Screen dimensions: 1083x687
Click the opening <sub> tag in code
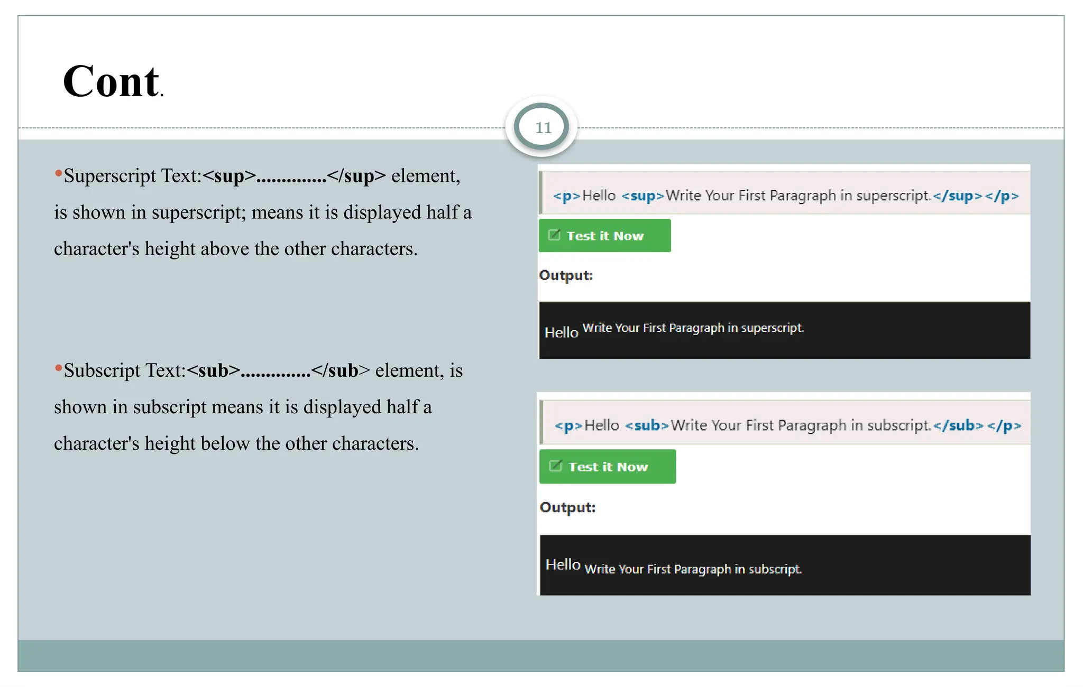click(646, 425)
